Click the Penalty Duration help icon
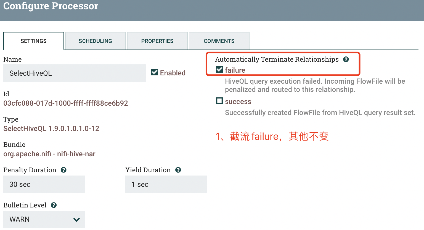This screenshot has height=230, width=424. pos(63,170)
